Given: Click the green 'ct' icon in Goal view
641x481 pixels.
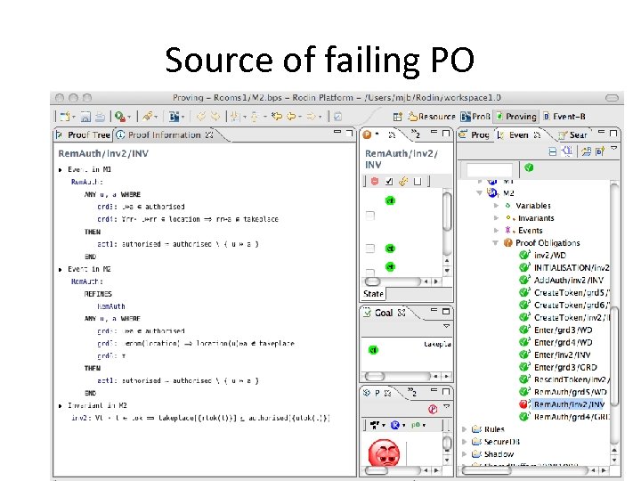Looking at the screenshot, I should [x=373, y=350].
